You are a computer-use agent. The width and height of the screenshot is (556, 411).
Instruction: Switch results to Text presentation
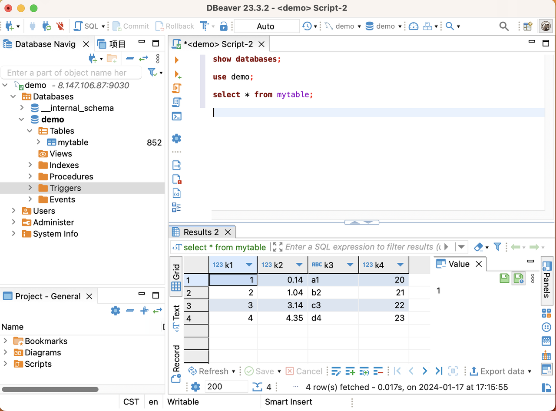(176, 316)
